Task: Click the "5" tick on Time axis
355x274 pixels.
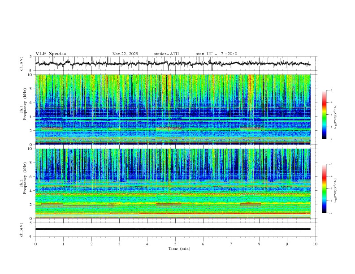Action: click(x=175, y=244)
